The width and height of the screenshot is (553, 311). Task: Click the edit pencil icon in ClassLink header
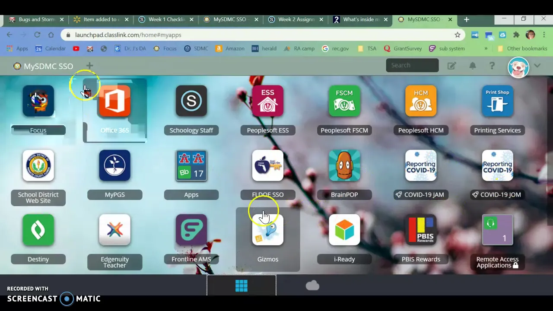(x=451, y=66)
